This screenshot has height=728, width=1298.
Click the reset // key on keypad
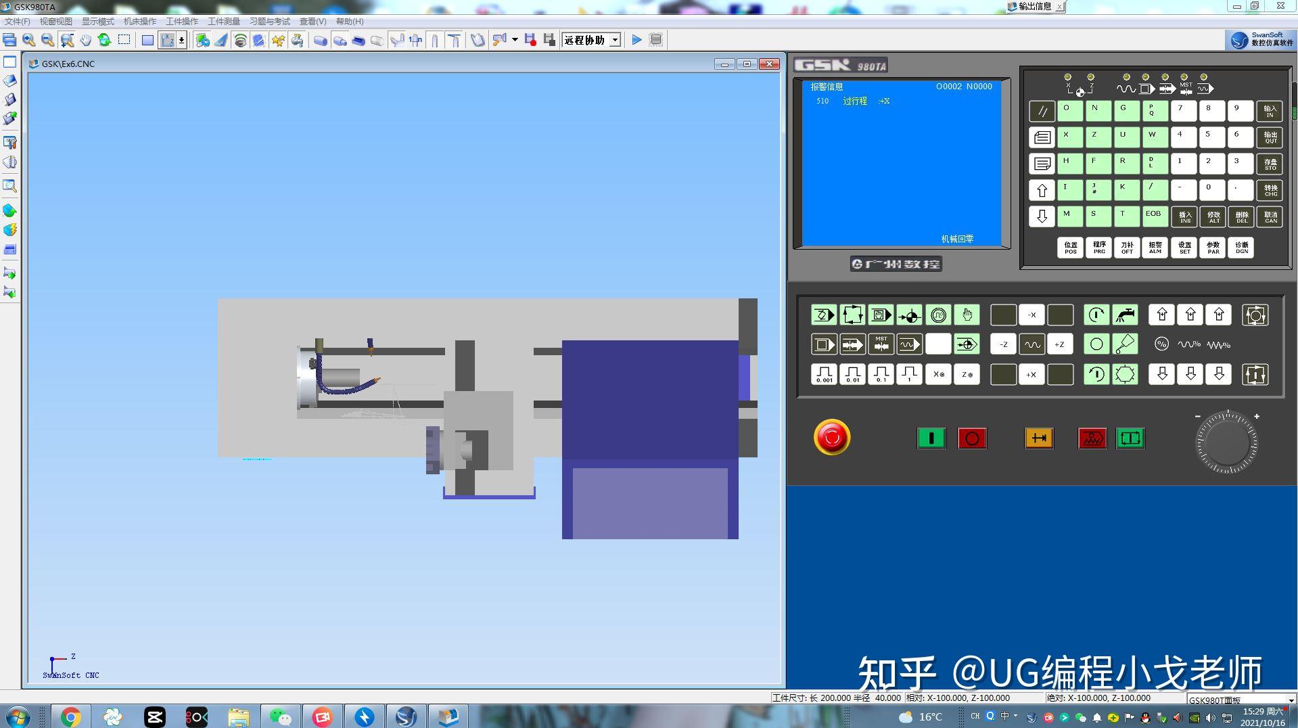1042,111
